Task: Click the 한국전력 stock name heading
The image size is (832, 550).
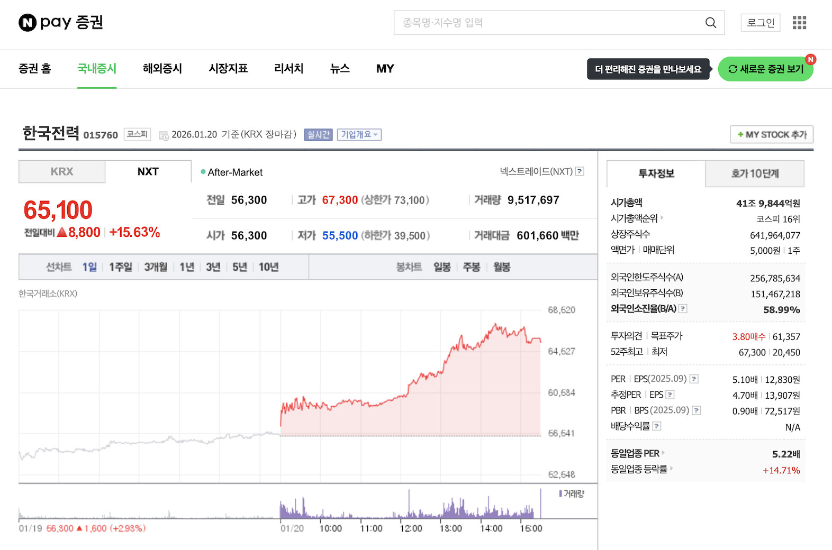Action: (x=51, y=133)
